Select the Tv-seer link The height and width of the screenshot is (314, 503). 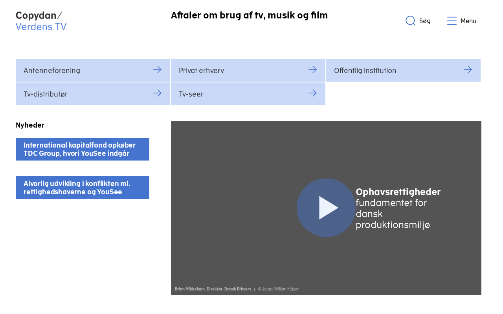coord(248,94)
